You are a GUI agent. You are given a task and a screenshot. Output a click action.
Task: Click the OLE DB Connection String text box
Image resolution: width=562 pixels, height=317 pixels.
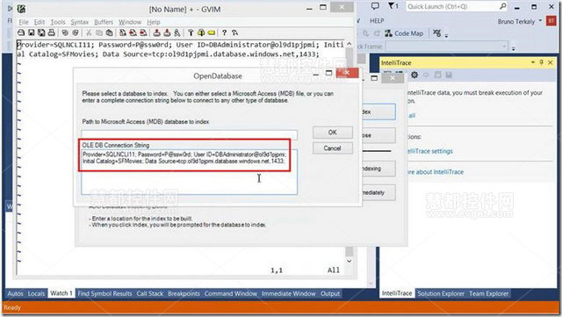coord(190,172)
